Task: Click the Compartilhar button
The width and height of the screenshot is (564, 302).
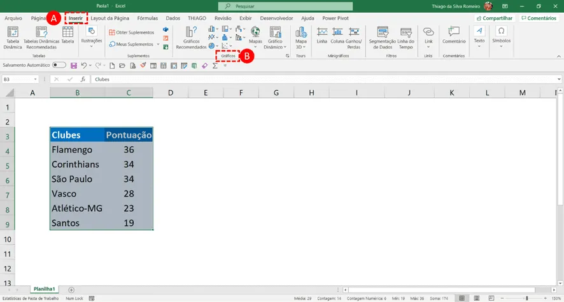Action: (495, 18)
